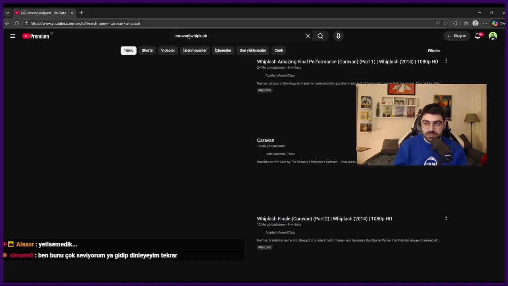Select the Son yüklenenler filter chip
This screenshot has height=286, width=508.
253,50
